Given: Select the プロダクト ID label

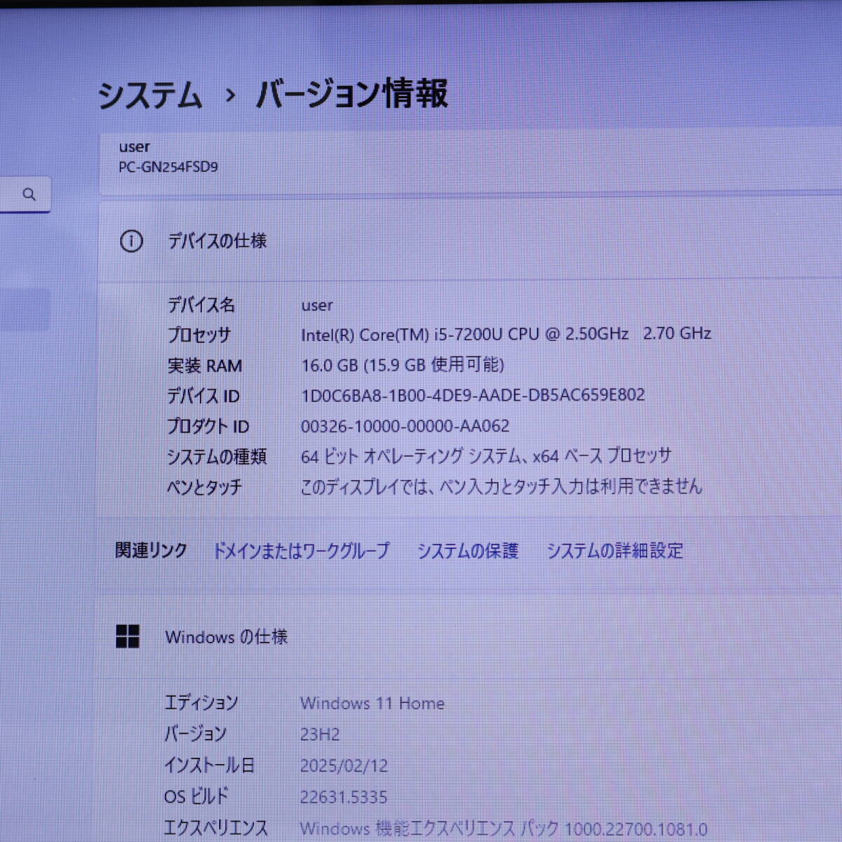Looking at the screenshot, I should 208,426.
